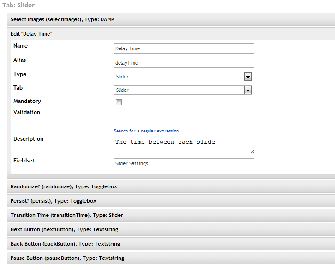Expand the Back Button Textstring property
This screenshot has height=270, width=335.
[x=171, y=244]
